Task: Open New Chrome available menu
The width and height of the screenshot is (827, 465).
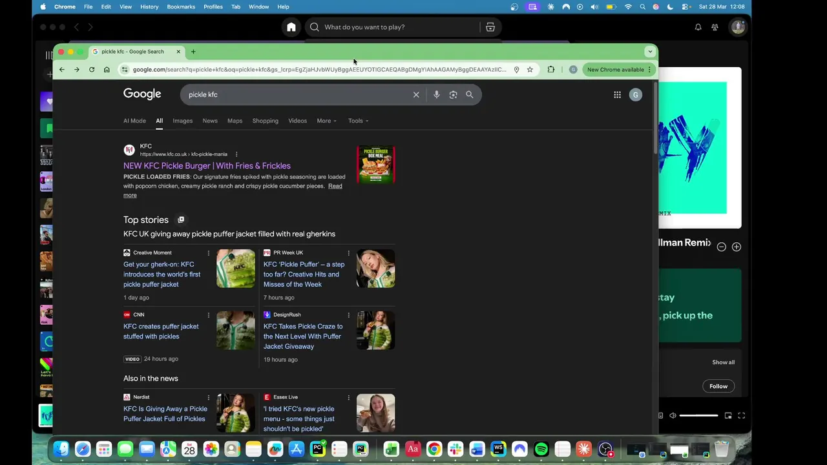Action: (x=619, y=70)
